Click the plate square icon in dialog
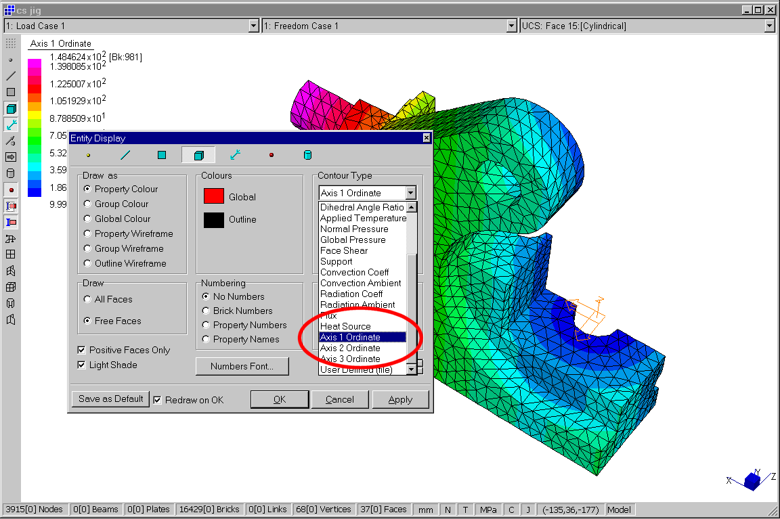Image resolution: width=780 pixels, height=519 pixels. (x=162, y=155)
